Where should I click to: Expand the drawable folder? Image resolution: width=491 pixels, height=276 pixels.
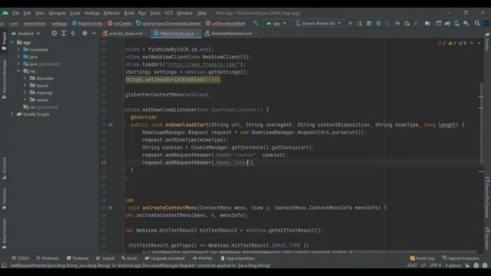[x=25, y=78]
